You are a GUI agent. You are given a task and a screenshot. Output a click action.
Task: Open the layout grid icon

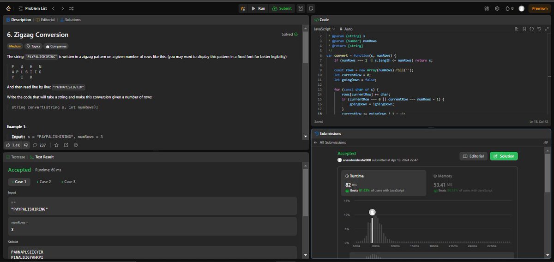click(487, 8)
